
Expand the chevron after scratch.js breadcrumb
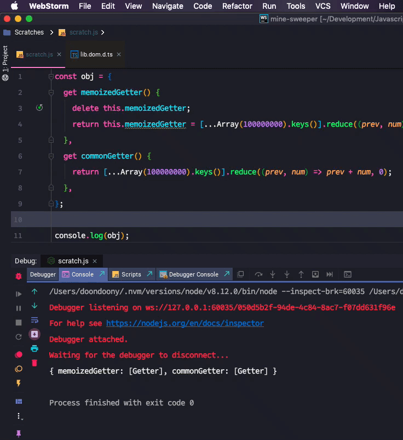click(103, 32)
